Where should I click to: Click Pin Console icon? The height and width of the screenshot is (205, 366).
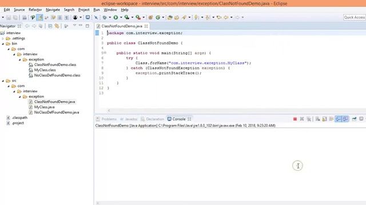[354, 119]
